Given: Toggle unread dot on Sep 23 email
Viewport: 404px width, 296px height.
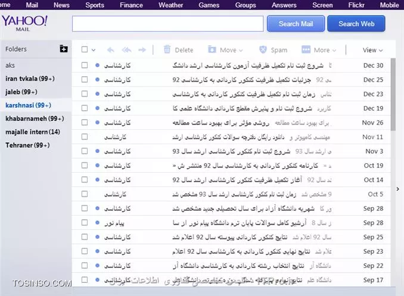Looking at the screenshot, I should coord(97,251).
